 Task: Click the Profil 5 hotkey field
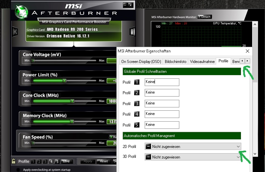[162, 125]
